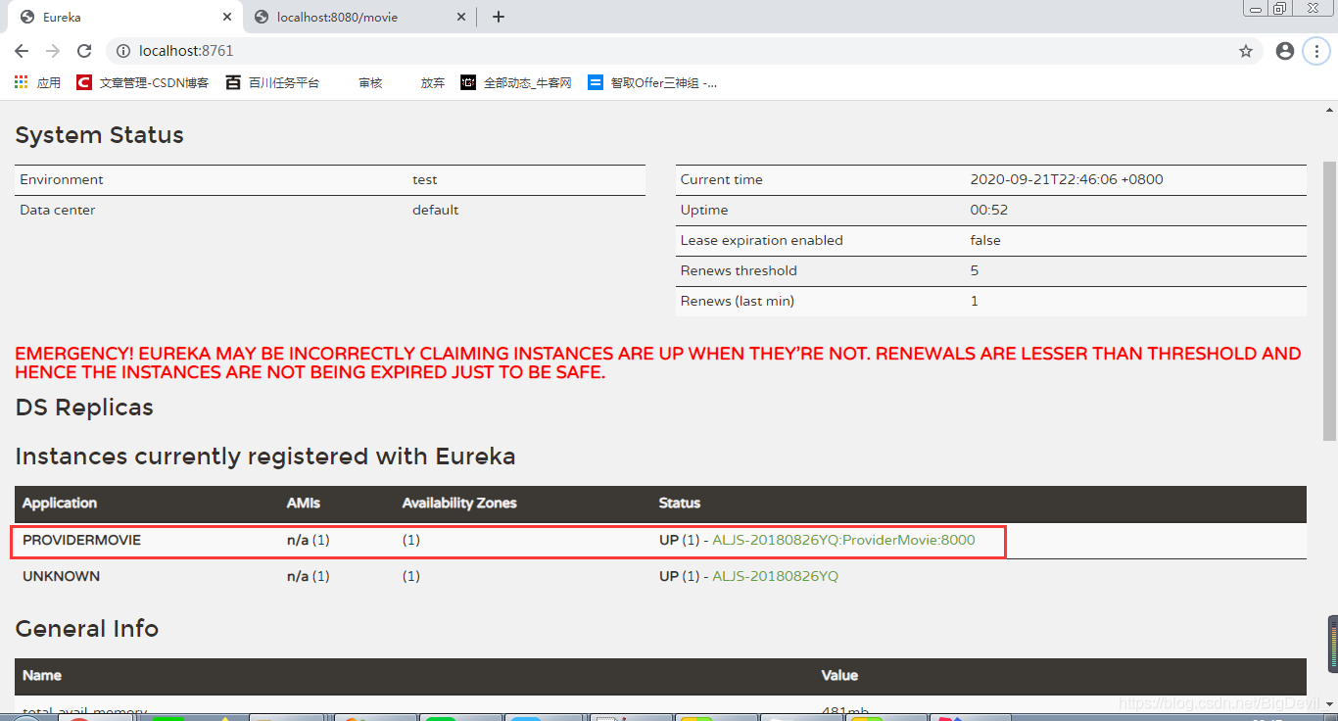Image resolution: width=1338 pixels, height=721 pixels.
Task: Select the Lease expiration enabled label
Action: tap(762, 241)
